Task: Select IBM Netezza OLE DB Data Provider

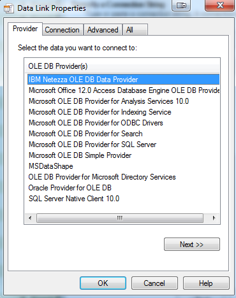Action: click(x=123, y=80)
